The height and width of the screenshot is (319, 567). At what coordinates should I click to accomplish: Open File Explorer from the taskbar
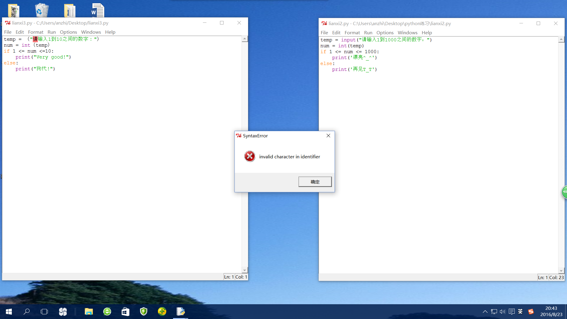pos(89,311)
